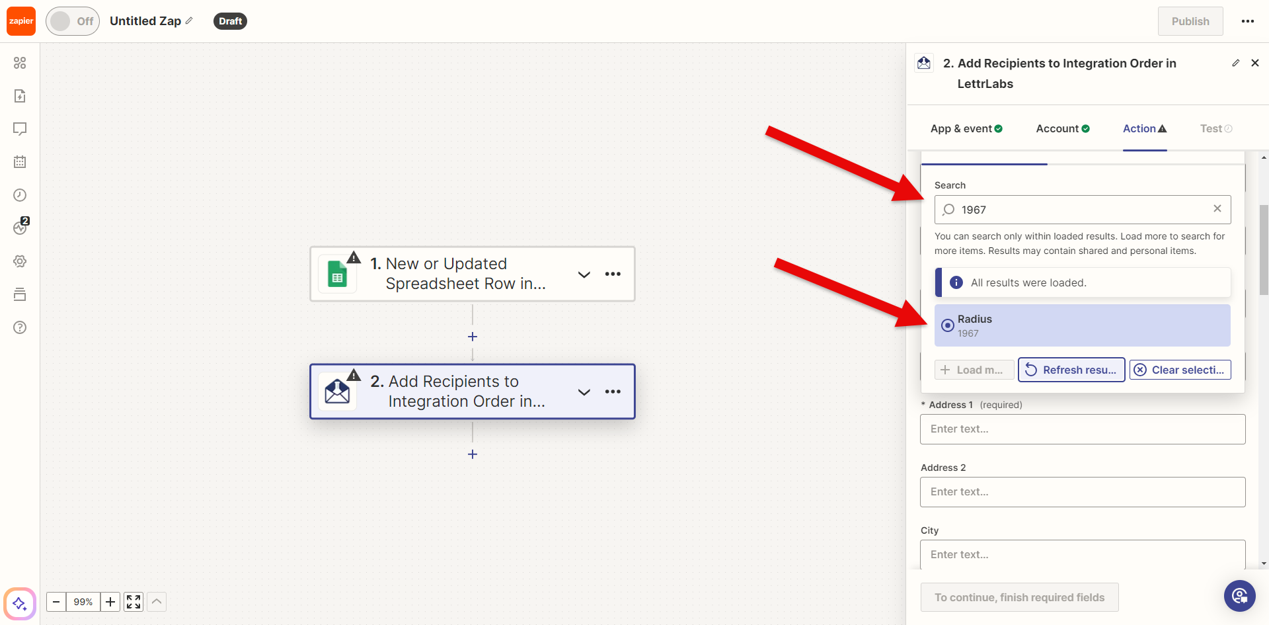Click the Clear selection button
This screenshot has height=625, width=1269.
point(1180,370)
